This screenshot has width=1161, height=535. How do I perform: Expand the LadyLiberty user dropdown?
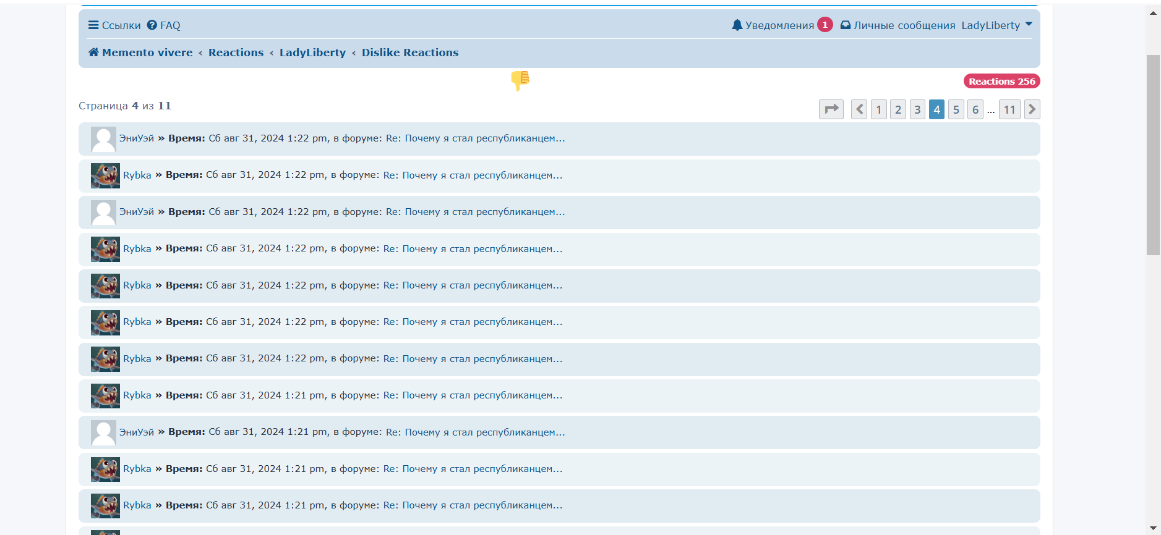point(996,25)
